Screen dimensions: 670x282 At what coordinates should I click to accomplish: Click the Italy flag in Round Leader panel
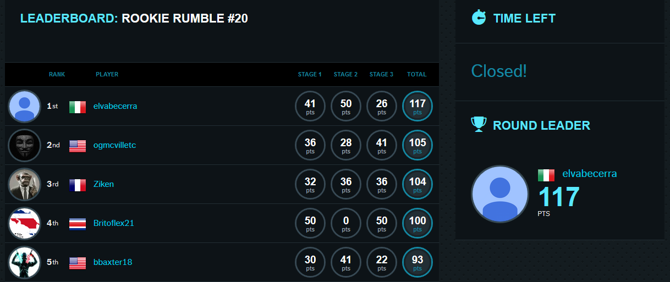tap(546, 175)
